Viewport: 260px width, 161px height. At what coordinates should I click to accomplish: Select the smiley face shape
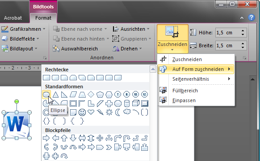(x=82, y=112)
